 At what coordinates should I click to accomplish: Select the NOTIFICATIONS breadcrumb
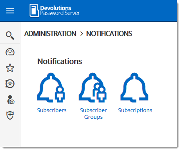coord(109,33)
